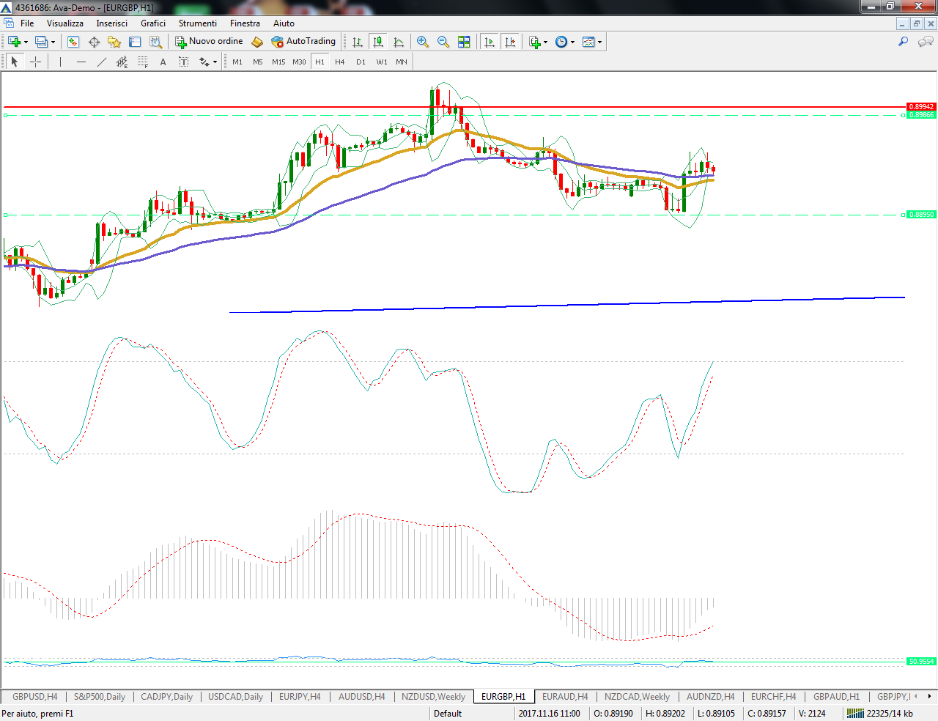Open chat bubbles icon
This screenshot has height=721, width=938.
pos(925,42)
